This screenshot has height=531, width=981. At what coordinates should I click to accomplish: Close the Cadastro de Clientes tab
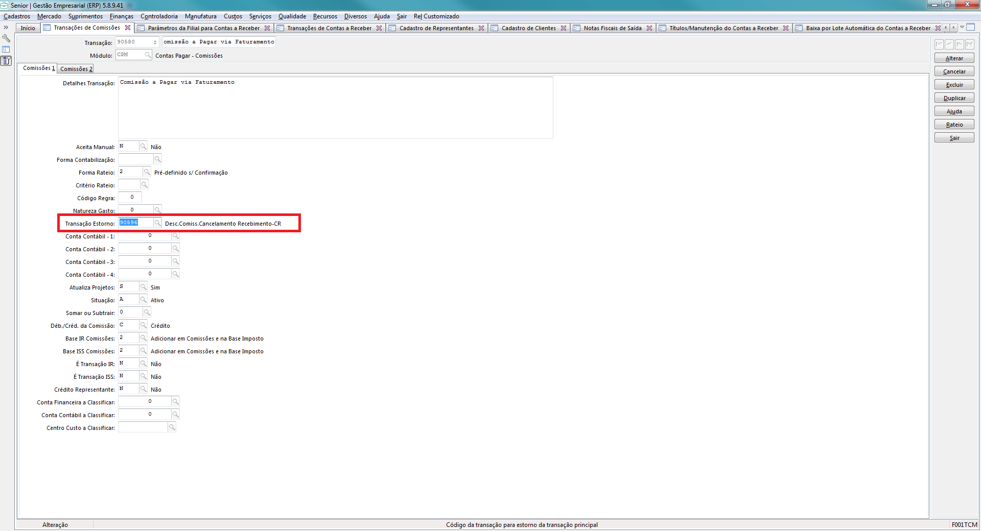(564, 28)
